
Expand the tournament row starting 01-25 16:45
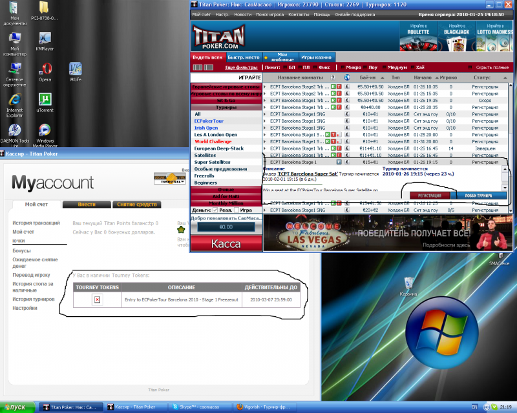click(x=265, y=148)
